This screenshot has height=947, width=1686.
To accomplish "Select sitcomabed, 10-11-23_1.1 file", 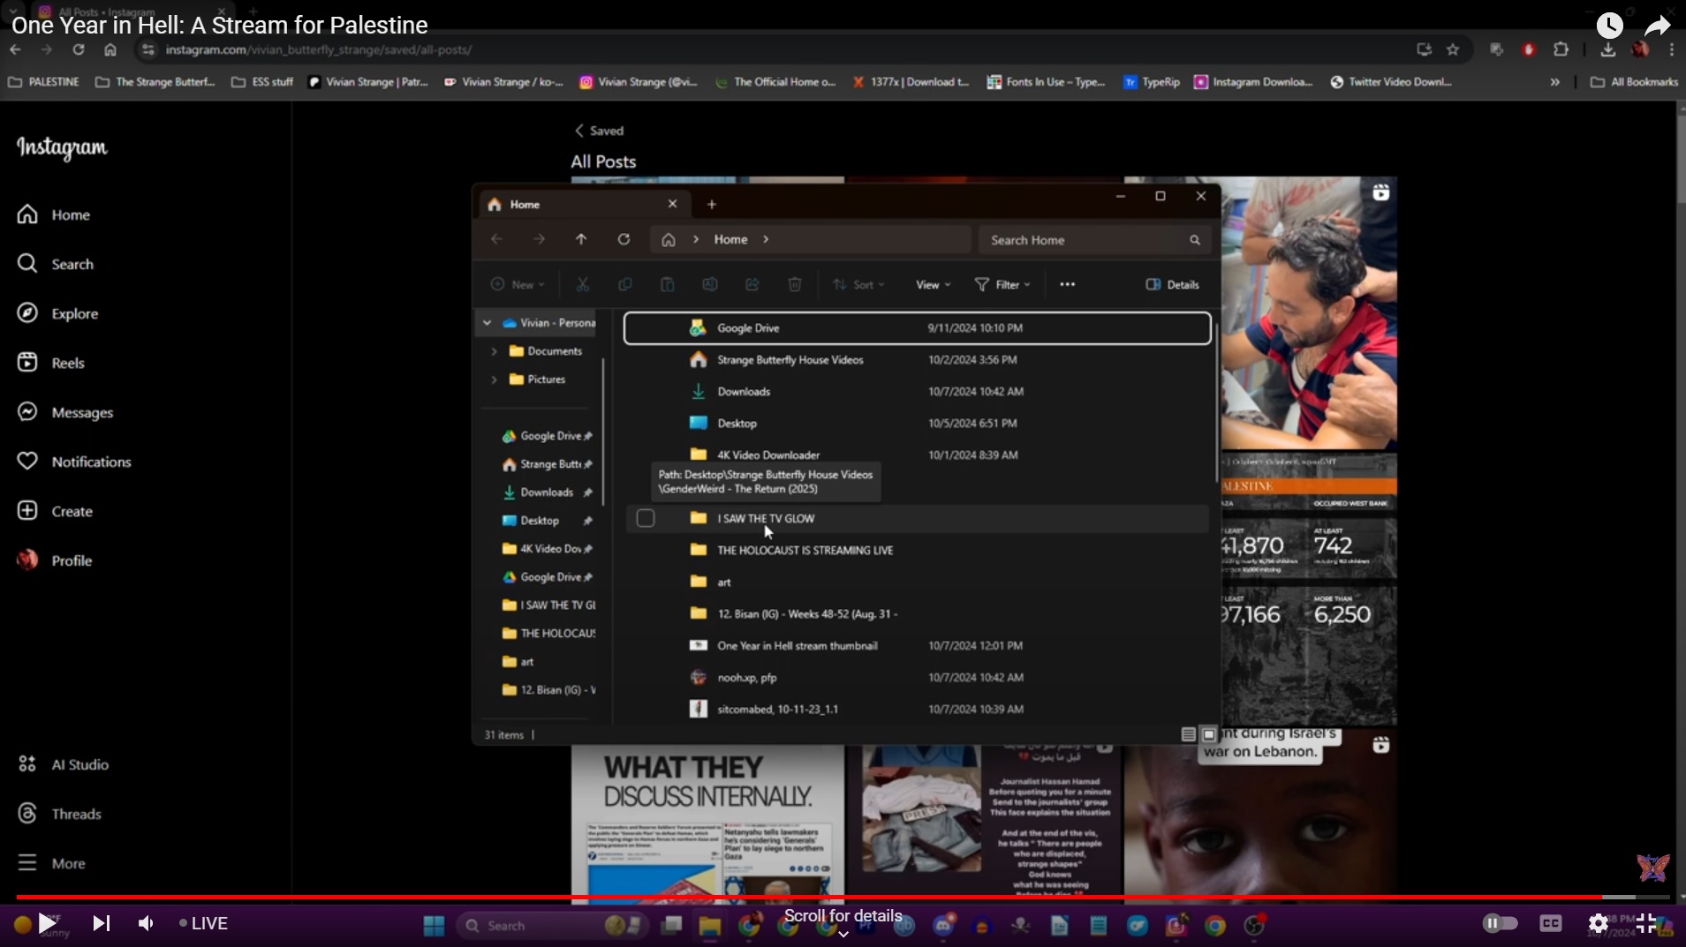I will (917, 709).
